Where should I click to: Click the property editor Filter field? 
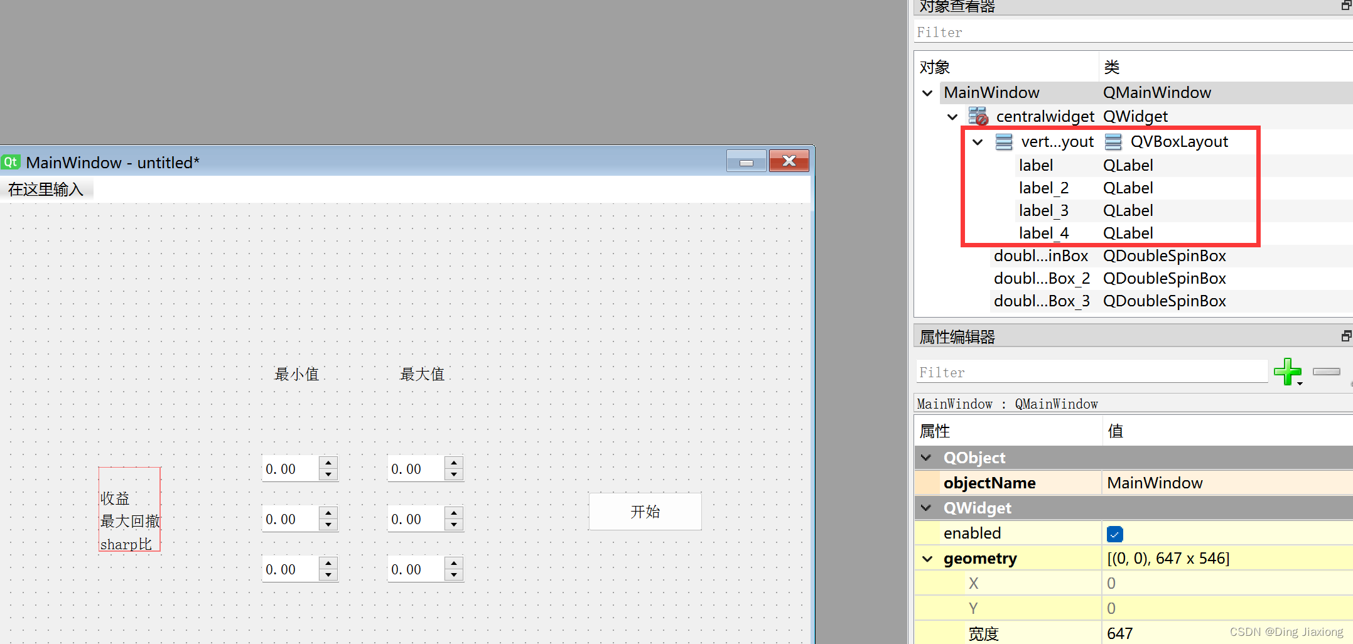pos(1092,372)
